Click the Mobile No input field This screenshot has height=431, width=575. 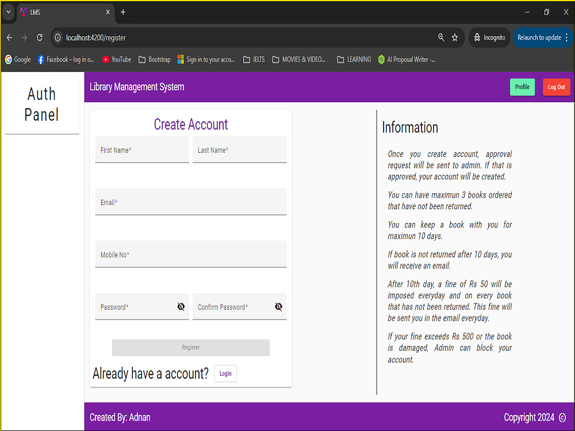(191, 255)
